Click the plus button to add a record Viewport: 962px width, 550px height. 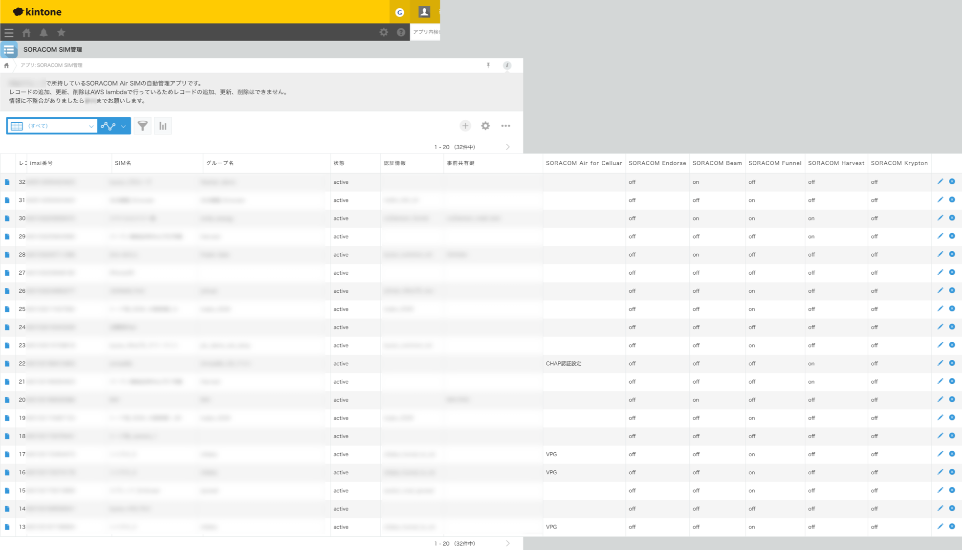(x=465, y=126)
